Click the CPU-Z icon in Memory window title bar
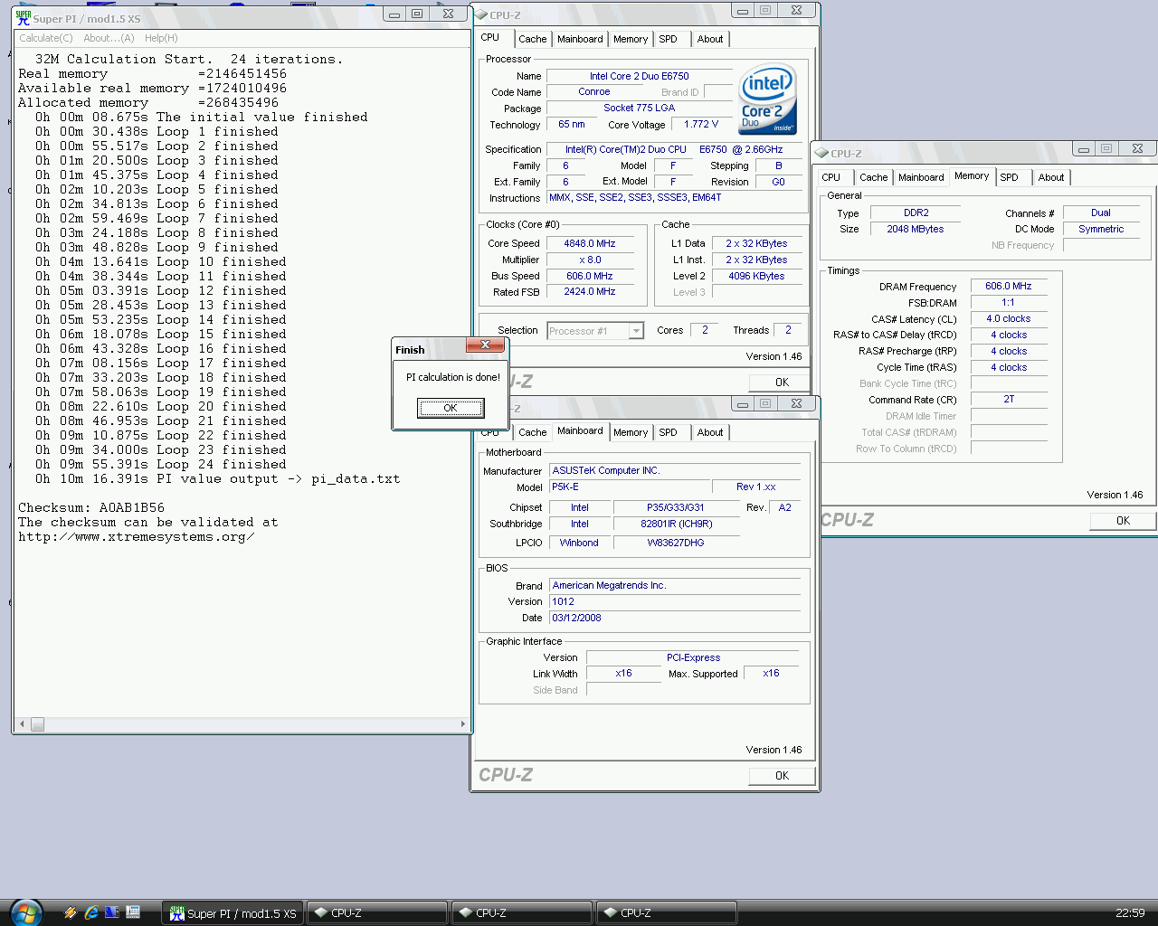Screen dimensions: 1158x926 click(822, 153)
